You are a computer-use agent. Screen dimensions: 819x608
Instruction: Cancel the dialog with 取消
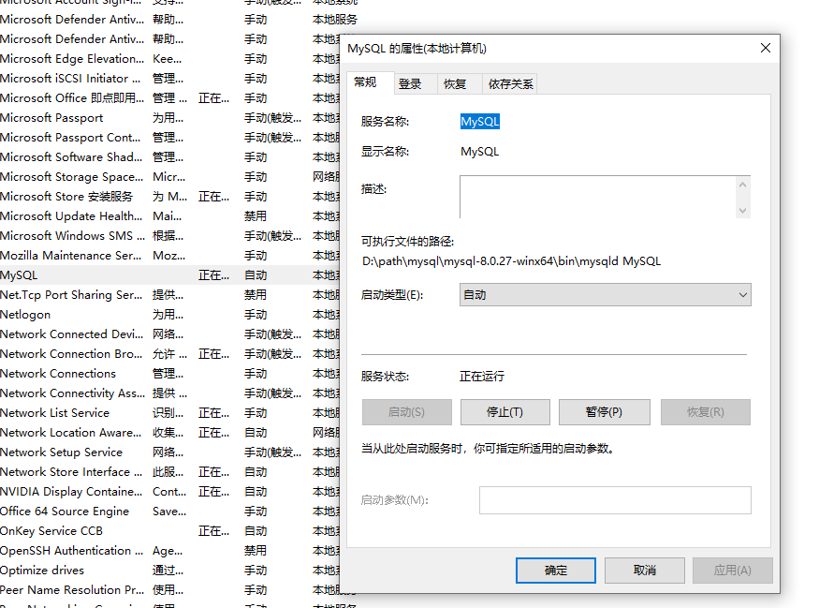[x=645, y=571]
